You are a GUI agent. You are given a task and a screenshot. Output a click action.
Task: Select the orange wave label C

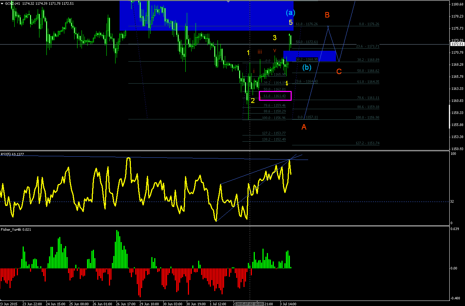tap(339, 72)
